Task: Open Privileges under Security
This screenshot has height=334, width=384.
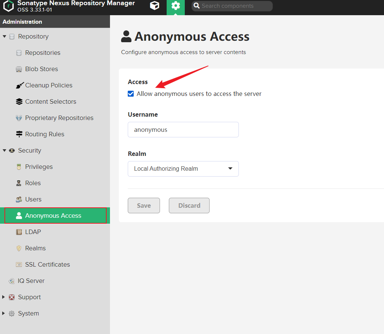Action: (39, 167)
